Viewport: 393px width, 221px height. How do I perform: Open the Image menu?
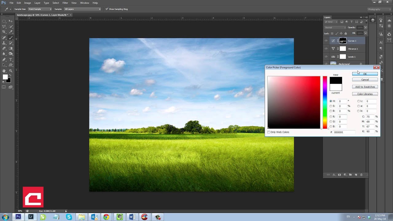(28, 3)
